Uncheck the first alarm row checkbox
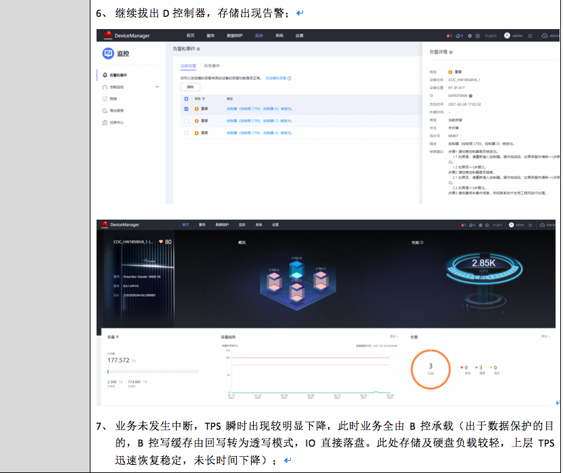This screenshot has width=563, height=473. (186, 108)
